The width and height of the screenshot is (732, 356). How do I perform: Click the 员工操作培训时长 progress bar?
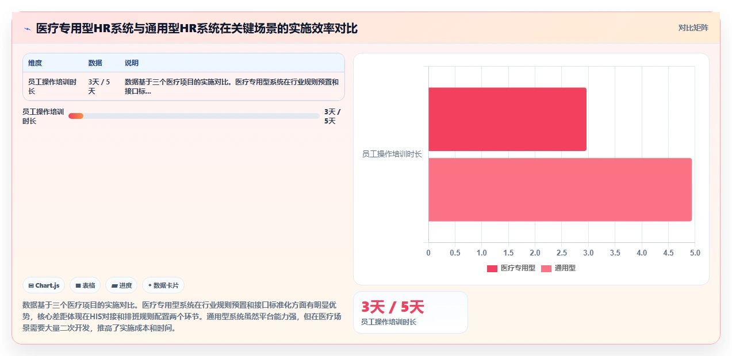[x=194, y=116]
